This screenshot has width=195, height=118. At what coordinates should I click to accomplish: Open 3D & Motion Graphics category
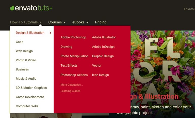pyautogui.click(x=31, y=88)
